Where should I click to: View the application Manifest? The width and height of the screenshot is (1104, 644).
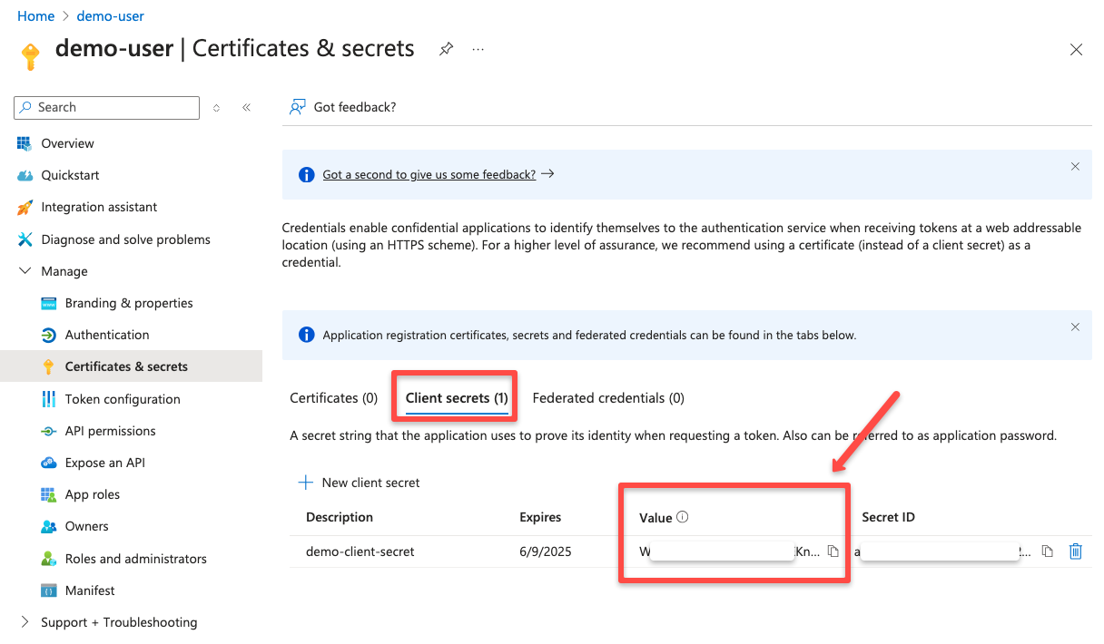pos(87,590)
